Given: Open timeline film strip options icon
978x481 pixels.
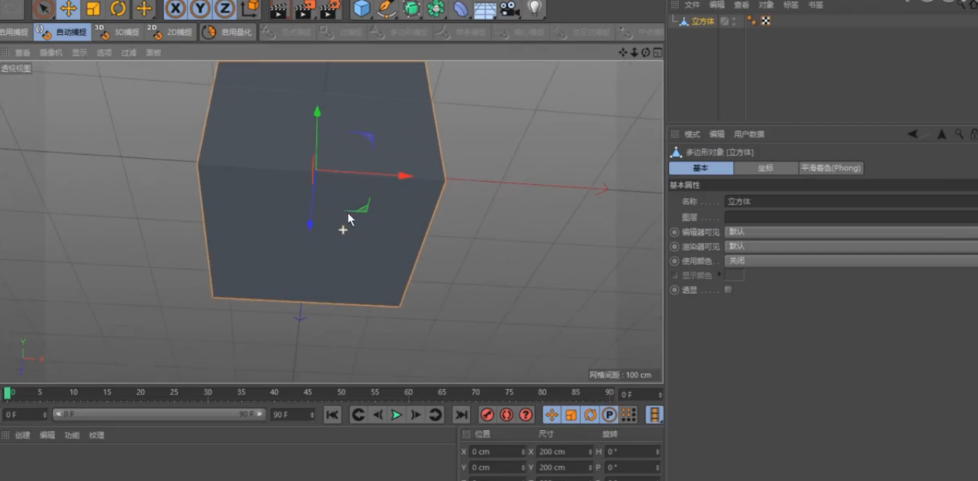Looking at the screenshot, I should [x=654, y=415].
